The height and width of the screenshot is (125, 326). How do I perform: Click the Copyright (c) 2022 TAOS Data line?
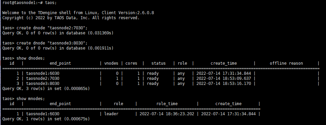tap(71, 18)
